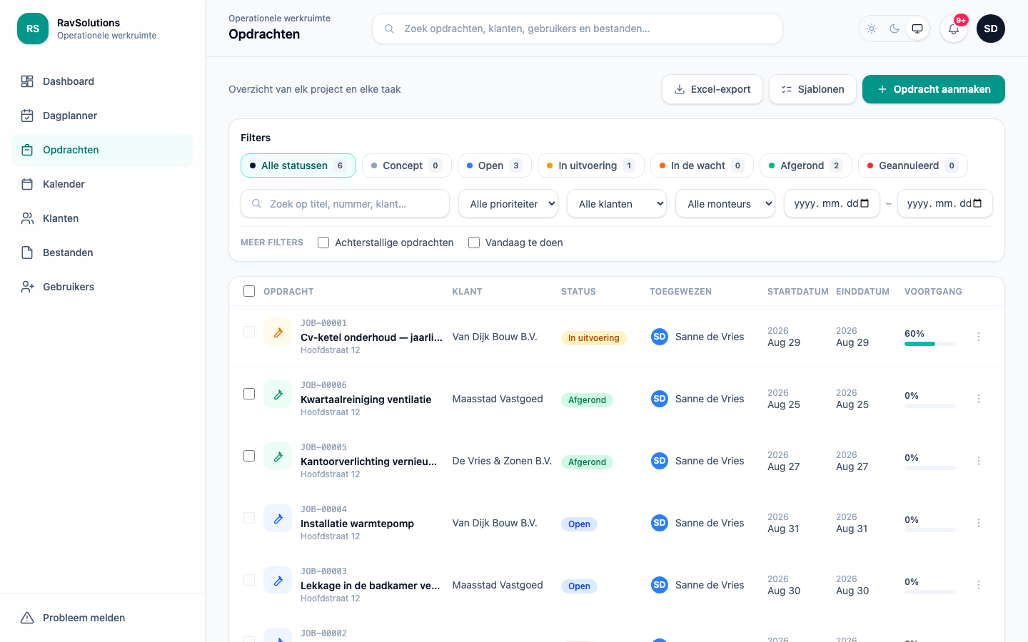Open the Alle prioriteiten dropdown
The width and height of the screenshot is (1028, 642).
click(x=508, y=203)
